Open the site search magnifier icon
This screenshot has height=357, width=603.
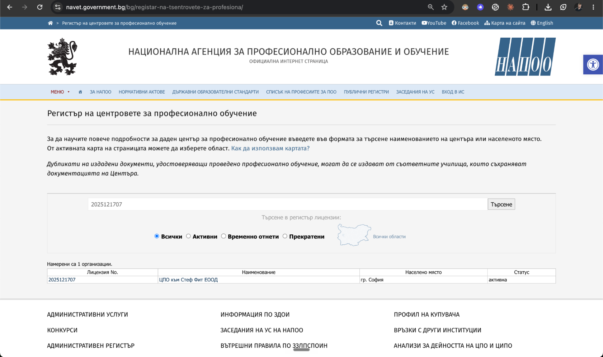click(x=379, y=23)
